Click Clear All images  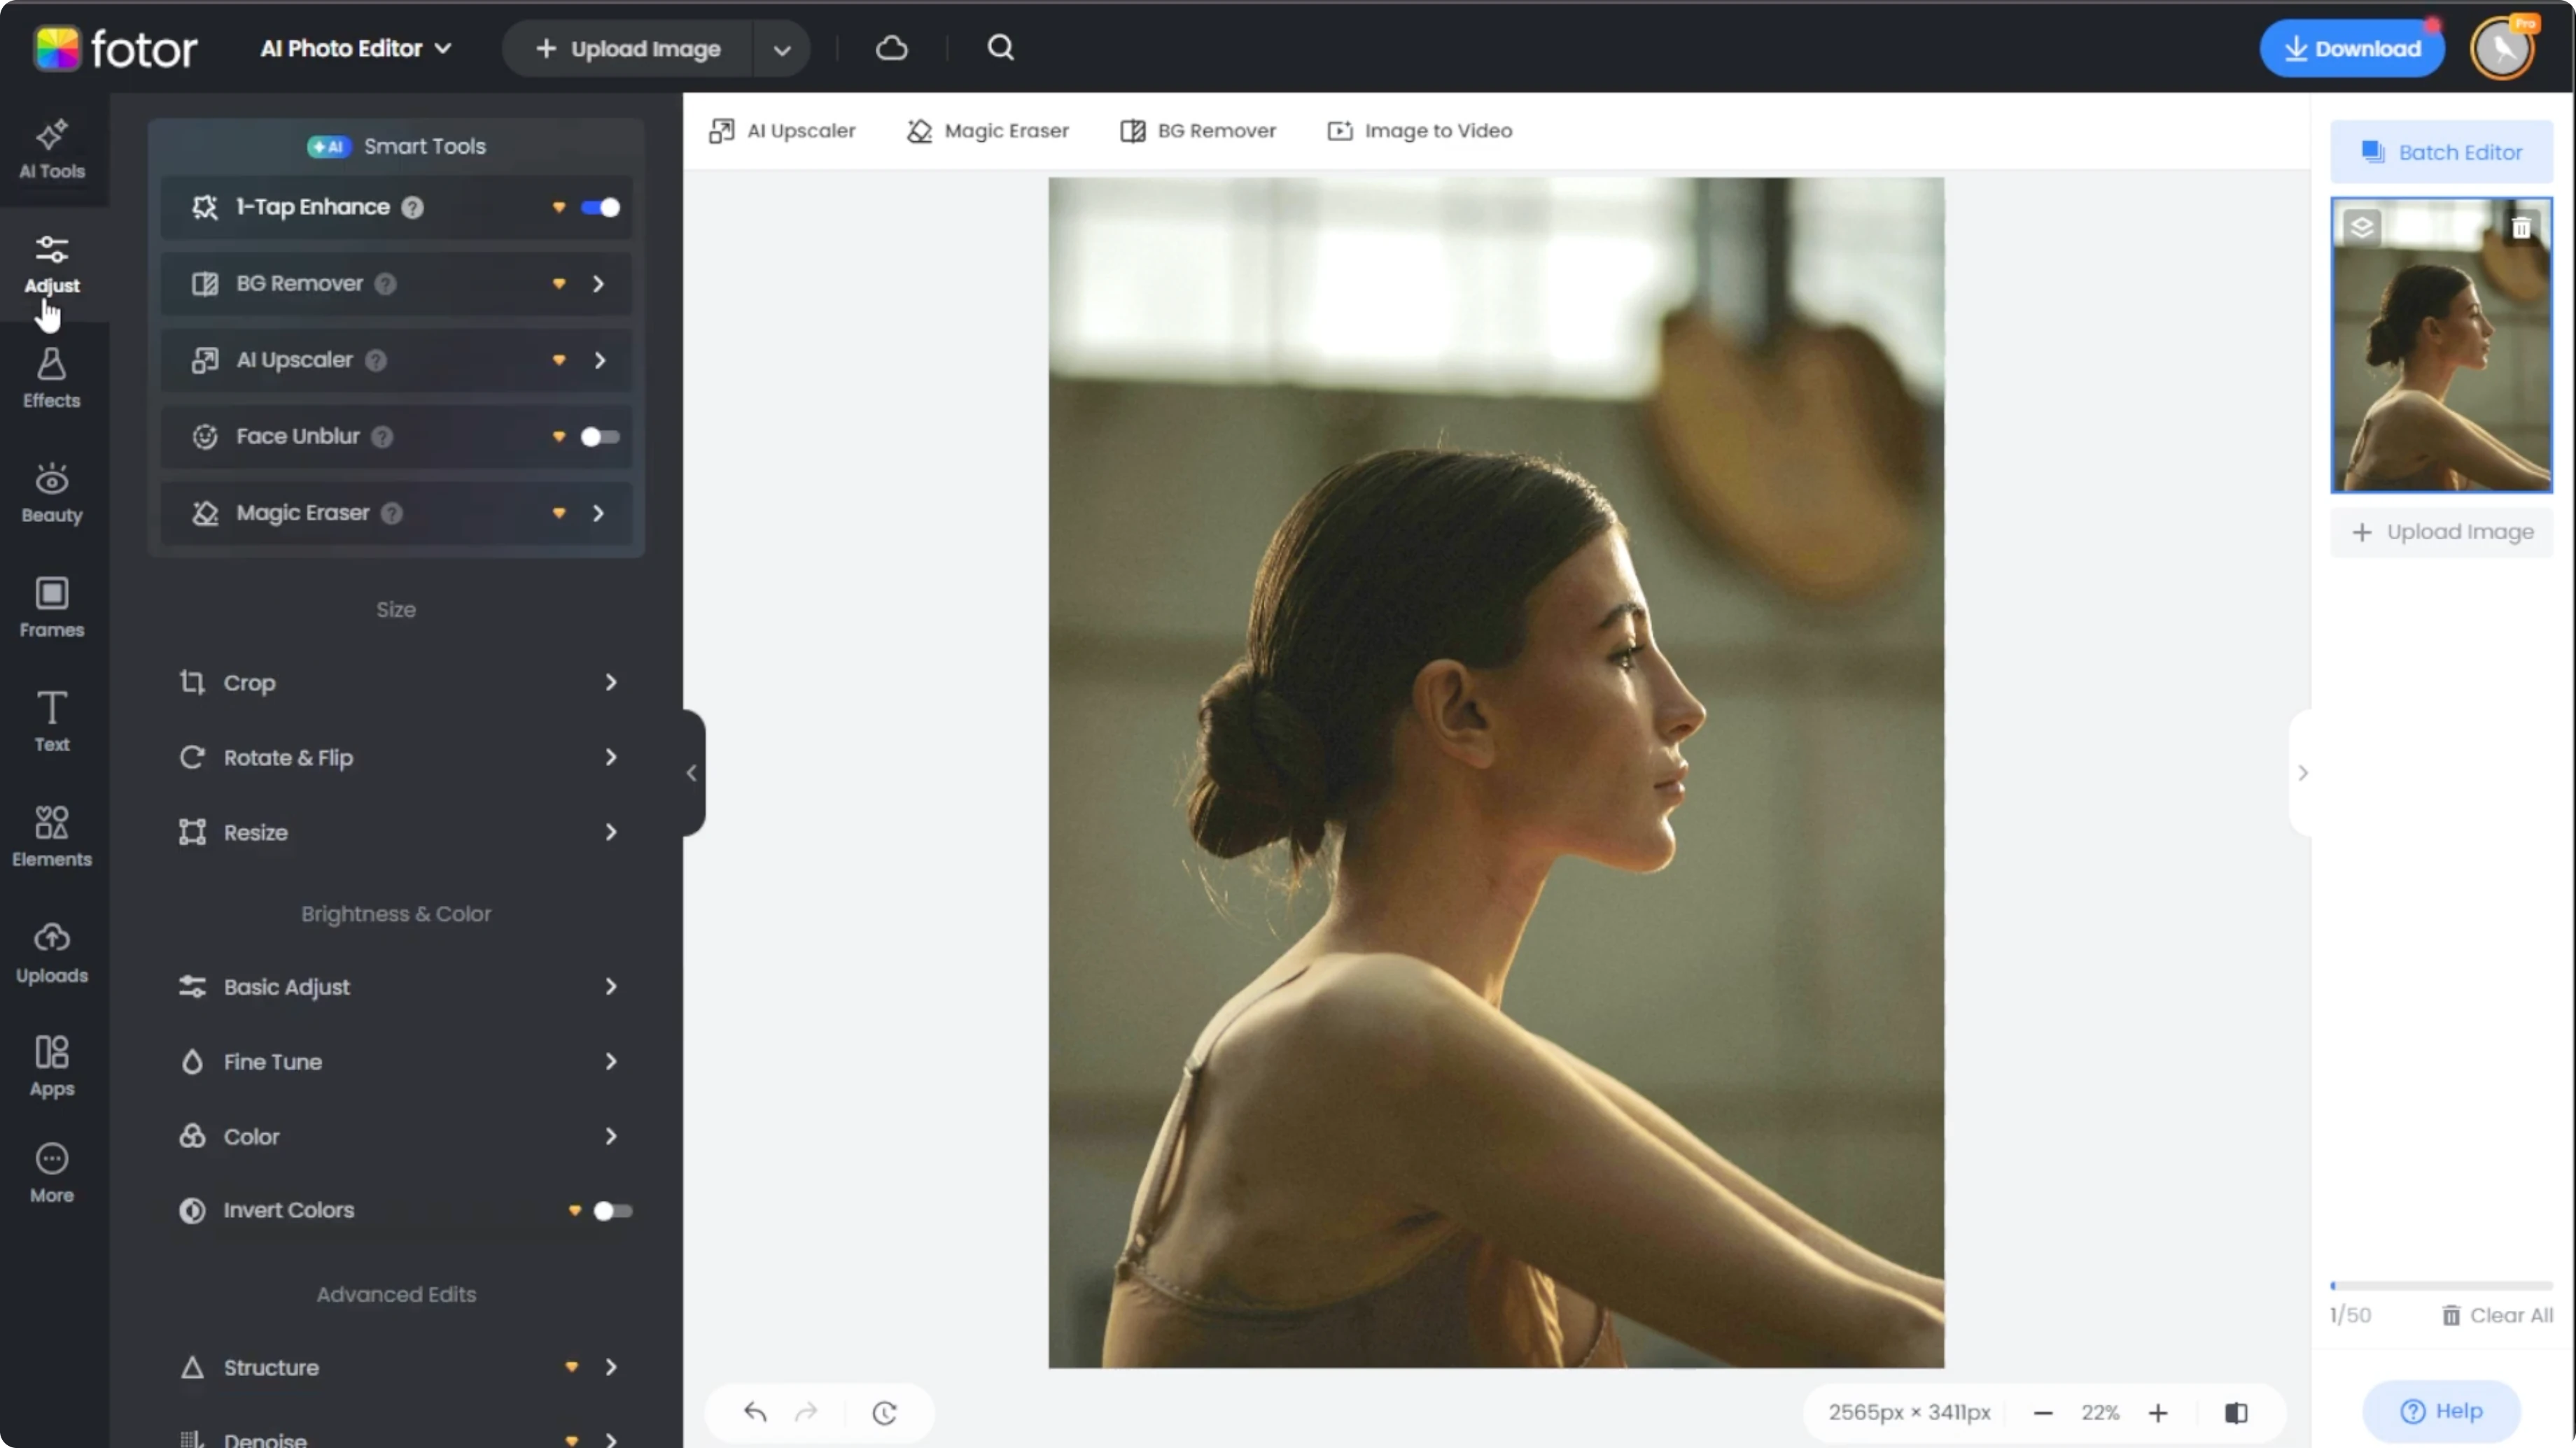[2497, 1315]
